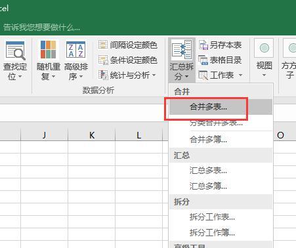Select 合并多表... menu entry

(x=221, y=107)
